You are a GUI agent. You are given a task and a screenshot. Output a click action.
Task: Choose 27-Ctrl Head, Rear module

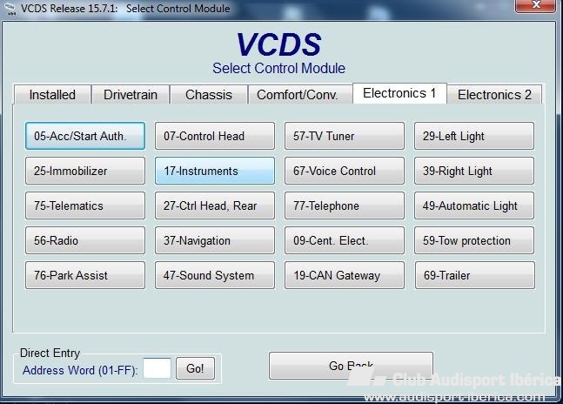(215, 205)
